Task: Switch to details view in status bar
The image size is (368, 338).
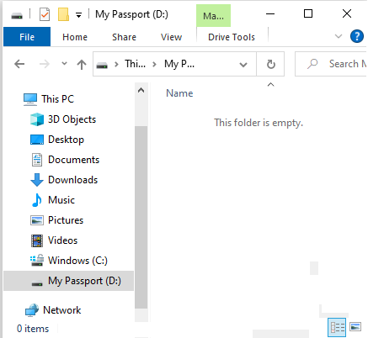Action: pos(337,327)
